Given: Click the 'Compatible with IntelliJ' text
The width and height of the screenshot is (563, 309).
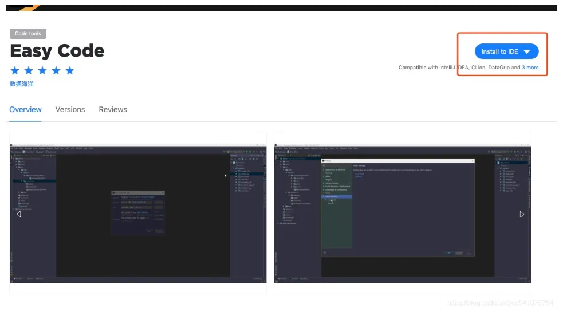Looking at the screenshot, I should pos(427,68).
